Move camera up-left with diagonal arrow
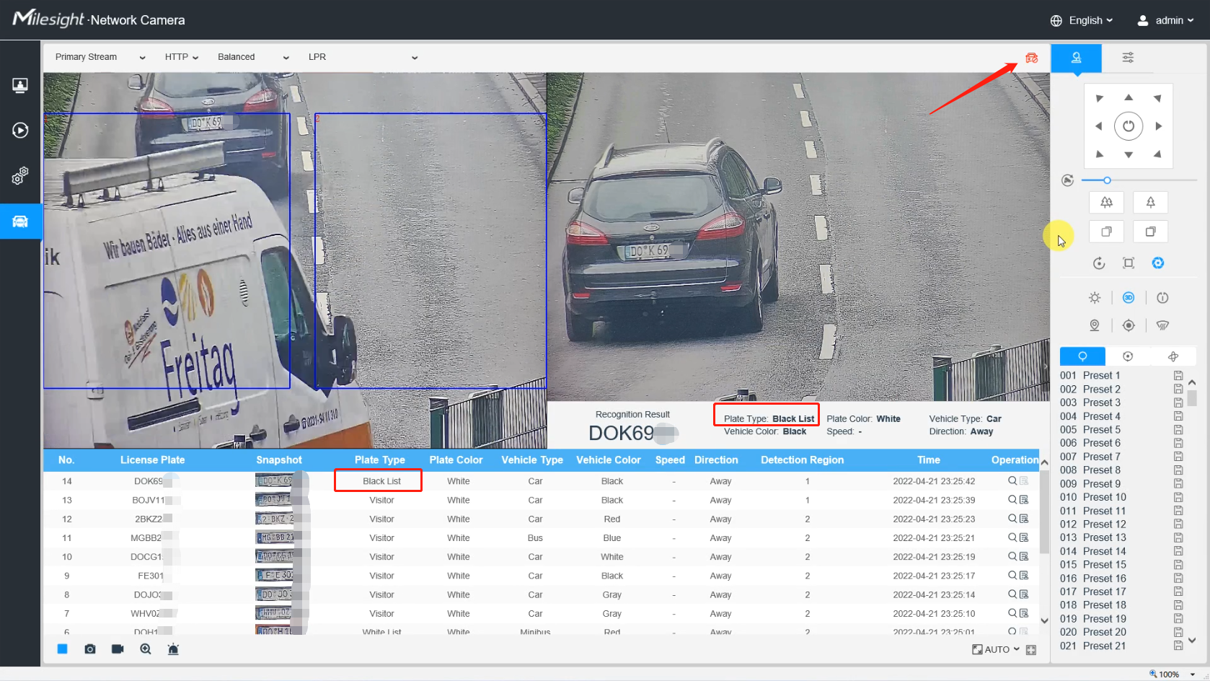Viewport: 1210px width, 681px height. tap(1100, 98)
